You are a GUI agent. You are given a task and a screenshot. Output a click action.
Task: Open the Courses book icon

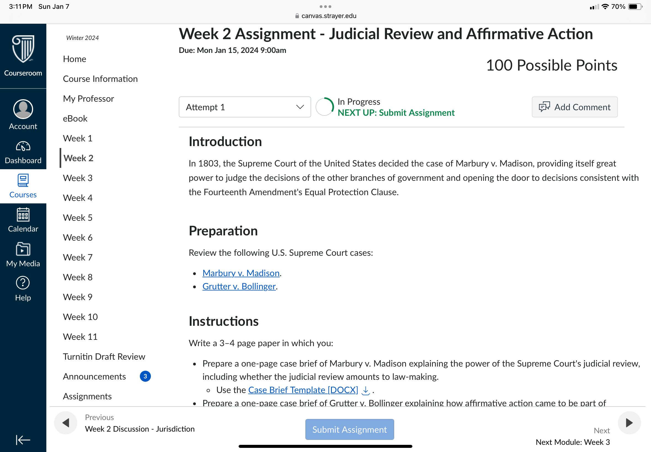(x=23, y=181)
